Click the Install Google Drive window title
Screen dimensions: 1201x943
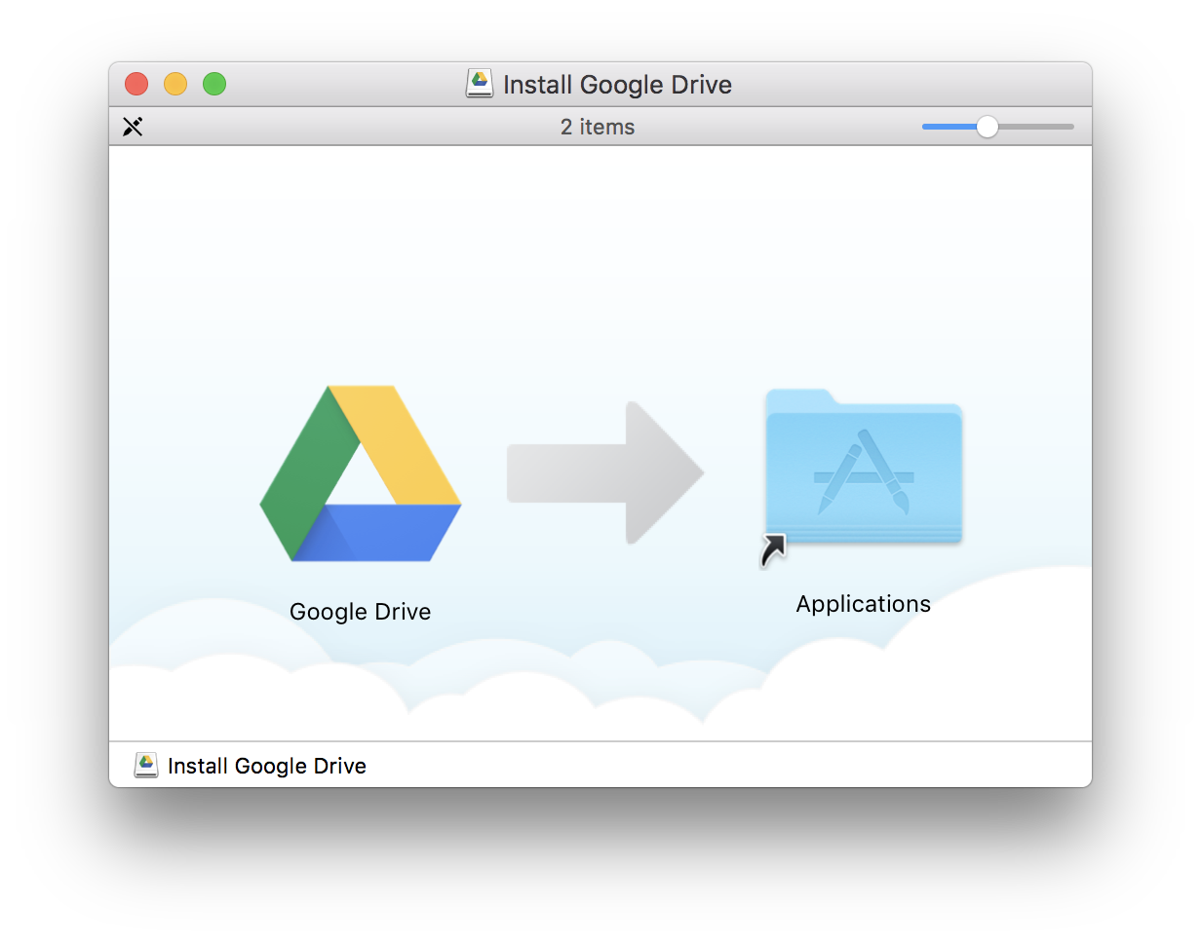click(617, 85)
